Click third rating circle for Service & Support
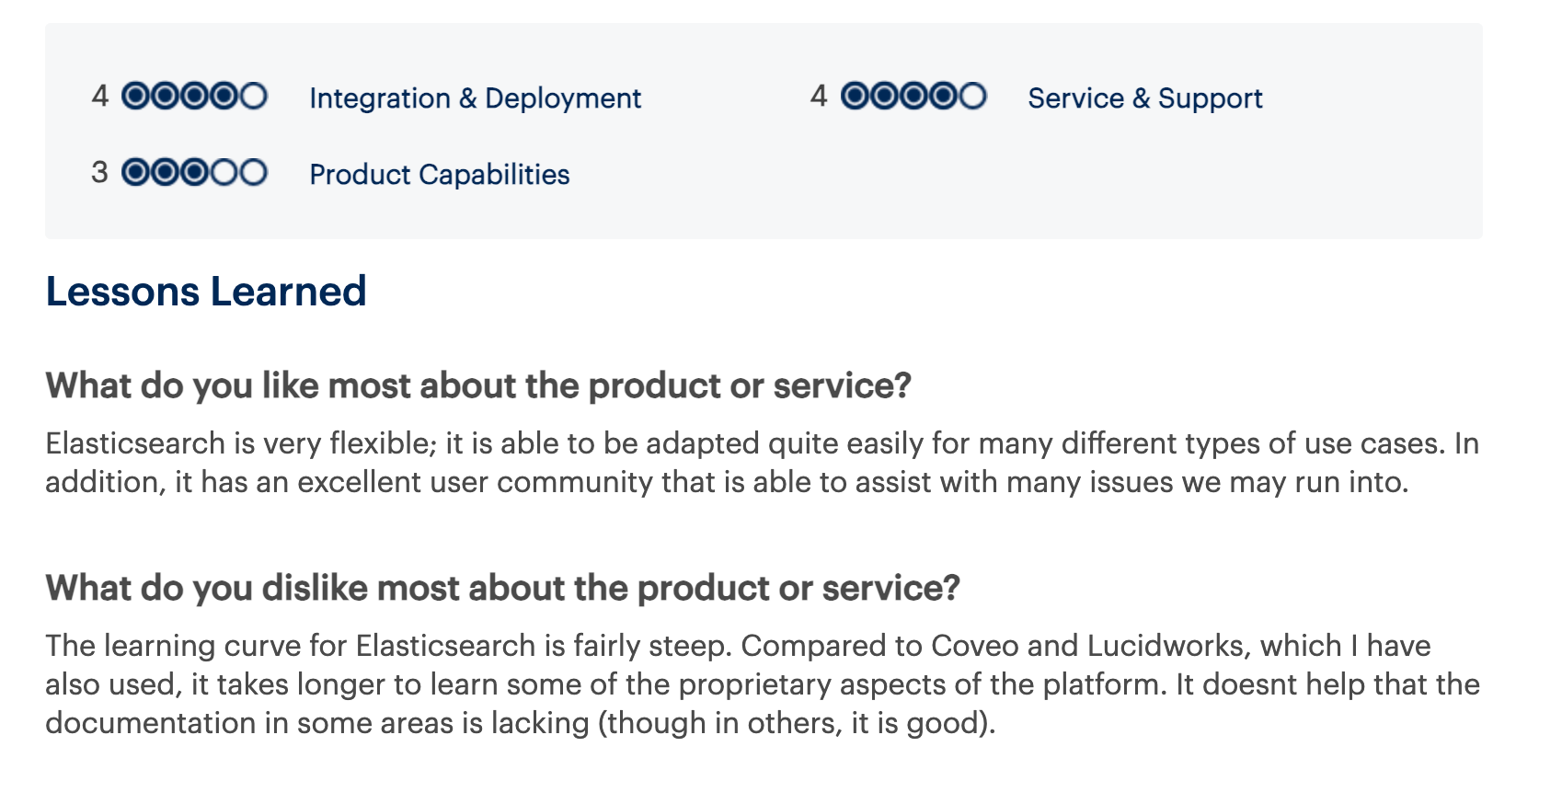Screen dimensions: 1562x804 (913, 96)
